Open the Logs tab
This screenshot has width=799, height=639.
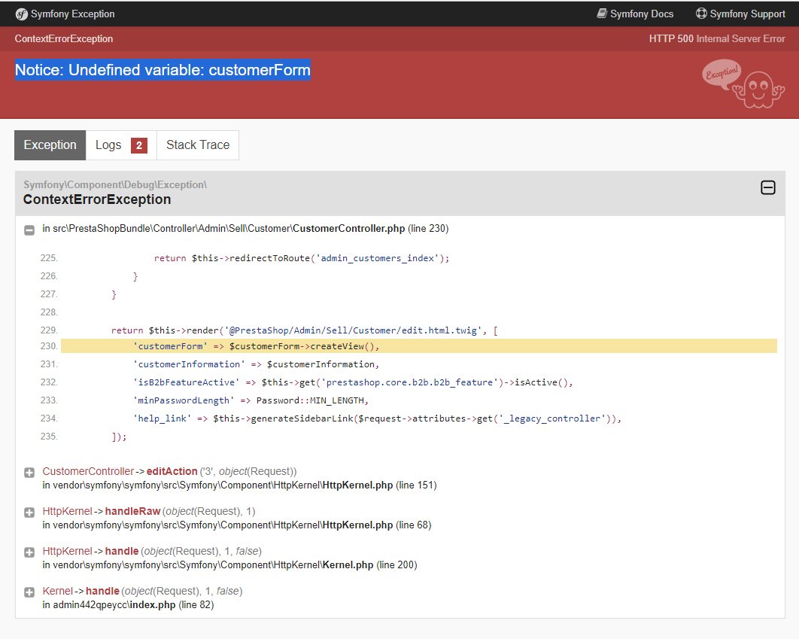coord(108,145)
